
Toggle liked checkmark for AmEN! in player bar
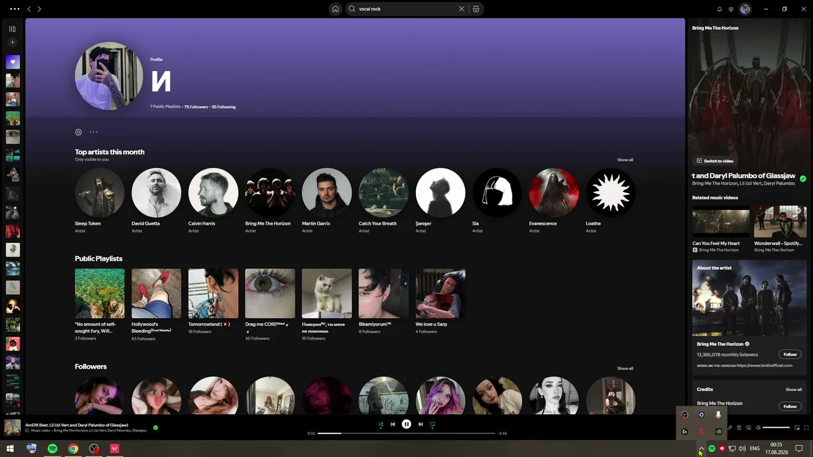coord(156,427)
